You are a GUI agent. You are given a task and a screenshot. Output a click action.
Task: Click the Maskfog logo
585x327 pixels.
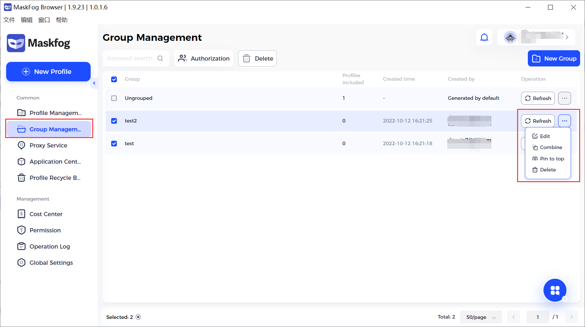pos(39,43)
